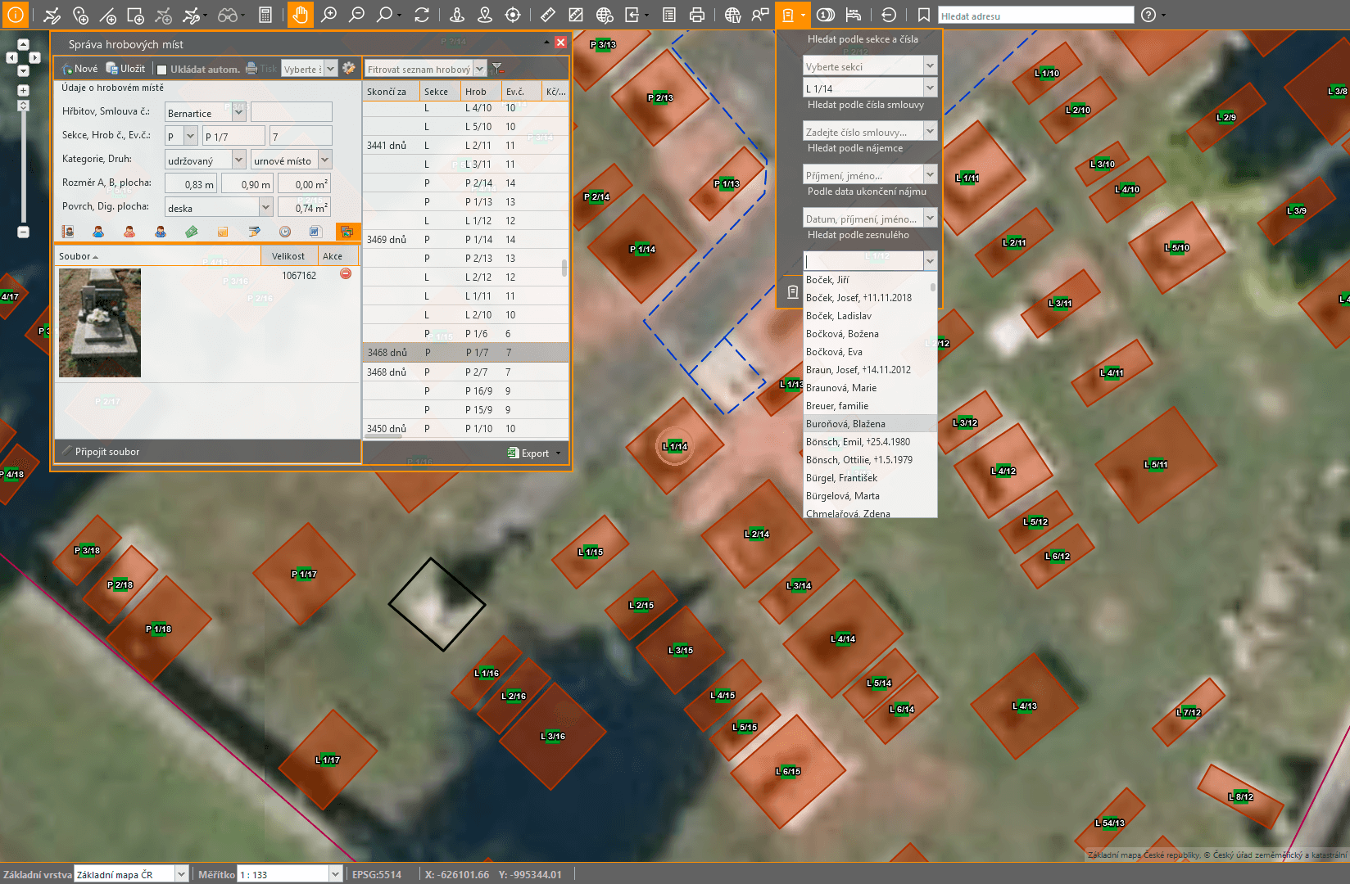
Task: Delete attached file with red remove icon
Action: coord(346,274)
